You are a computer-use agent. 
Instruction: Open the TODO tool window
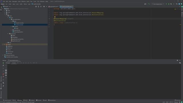pyautogui.click(x=25, y=100)
